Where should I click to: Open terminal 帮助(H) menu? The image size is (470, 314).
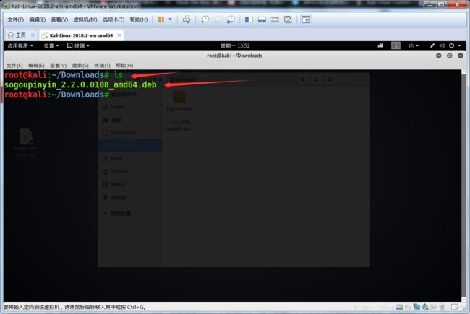point(124,65)
